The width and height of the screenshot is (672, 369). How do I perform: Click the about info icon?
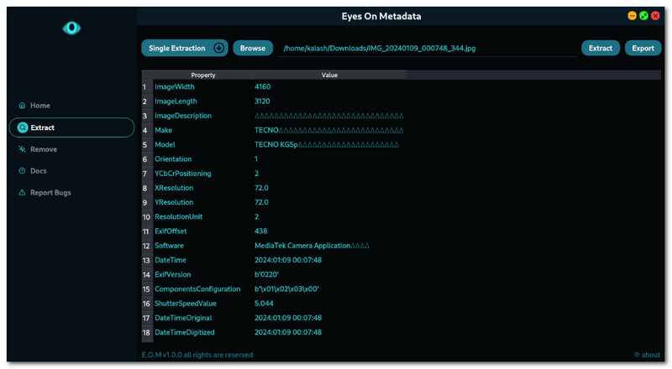[637, 355]
